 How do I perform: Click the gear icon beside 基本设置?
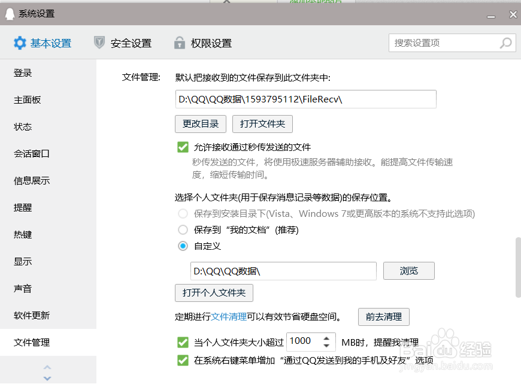[x=20, y=43]
